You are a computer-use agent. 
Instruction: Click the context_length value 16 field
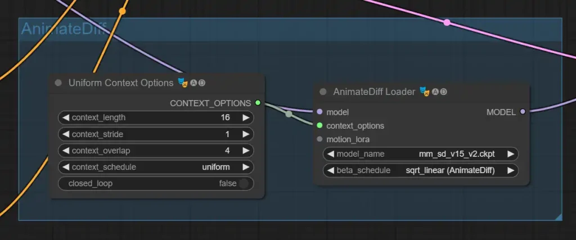pos(225,117)
